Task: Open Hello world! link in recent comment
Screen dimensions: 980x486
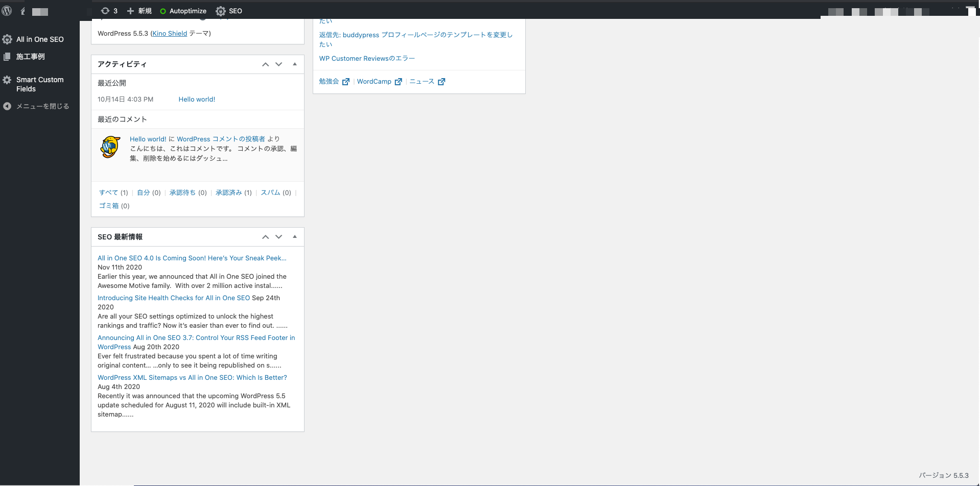Action: click(x=148, y=139)
